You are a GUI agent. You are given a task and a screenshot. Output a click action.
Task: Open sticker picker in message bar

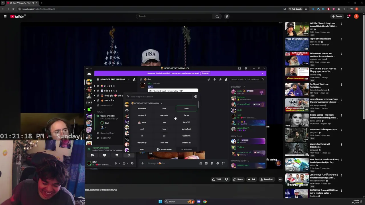[212, 163]
